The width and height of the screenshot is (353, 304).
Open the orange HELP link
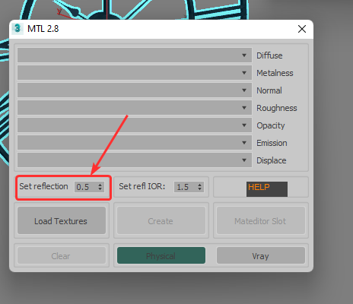267,188
